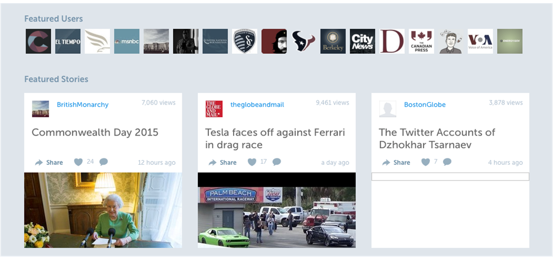Open theglobeandmail profile link
553x259 pixels.
pos(257,105)
